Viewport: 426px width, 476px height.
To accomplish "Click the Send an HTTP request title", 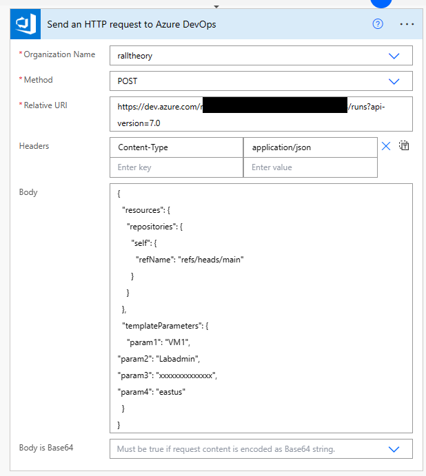I will 131,24.
